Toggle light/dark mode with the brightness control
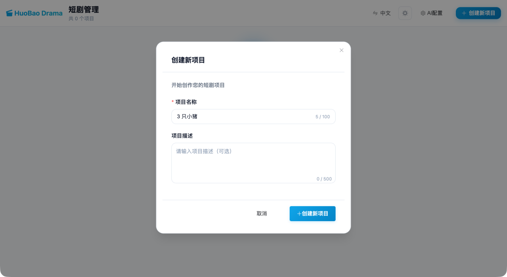 pyautogui.click(x=405, y=13)
